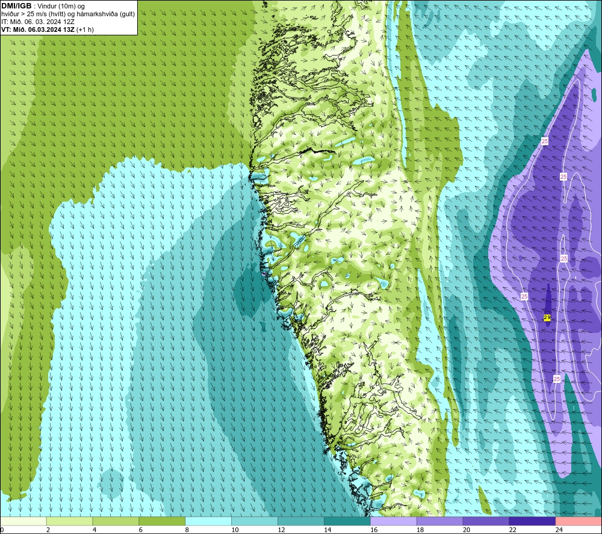Click the yellow 29 maximum gust label
602x534 pixels.
click(x=547, y=317)
